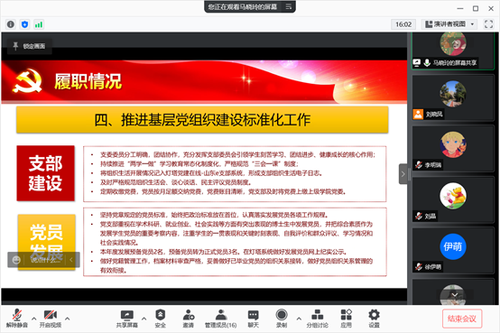Open the 设置 settings gear
Screen dimensions: 500x333
coord(374,319)
